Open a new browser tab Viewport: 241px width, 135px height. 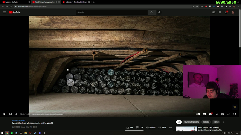[94, 2]
